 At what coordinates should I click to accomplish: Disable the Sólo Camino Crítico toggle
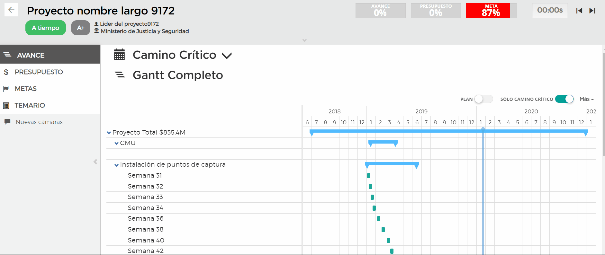click(x=564, y=99)
